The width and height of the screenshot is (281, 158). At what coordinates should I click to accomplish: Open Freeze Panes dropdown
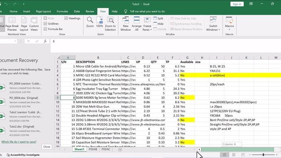click(147, 24)
